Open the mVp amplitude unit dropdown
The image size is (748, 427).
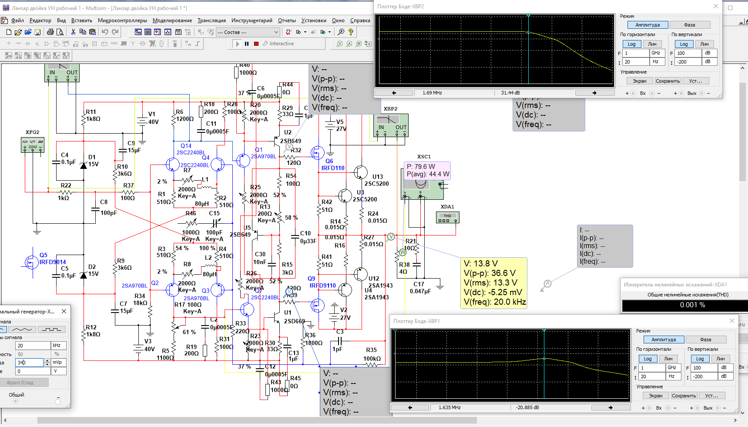59,362
